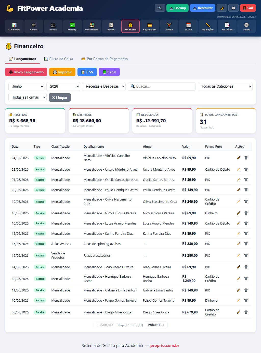Edit the Vinícius Carvalho Neto entry pencil
Image resolution: width=261 pixels, height=353 pixels.
(x=239, y=158)
